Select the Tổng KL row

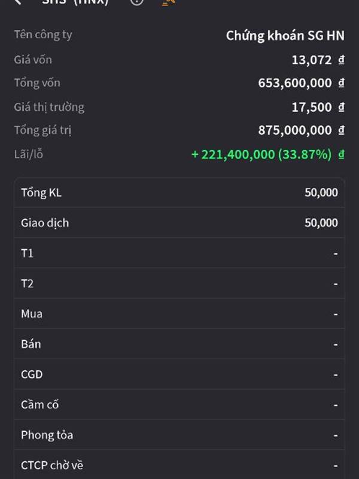pos(180,193)
